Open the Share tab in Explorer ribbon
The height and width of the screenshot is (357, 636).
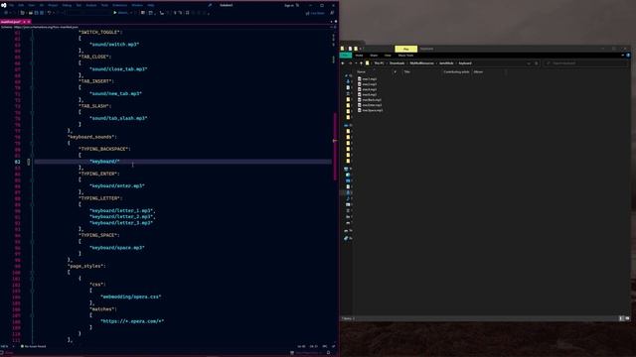tap(374, 56)
